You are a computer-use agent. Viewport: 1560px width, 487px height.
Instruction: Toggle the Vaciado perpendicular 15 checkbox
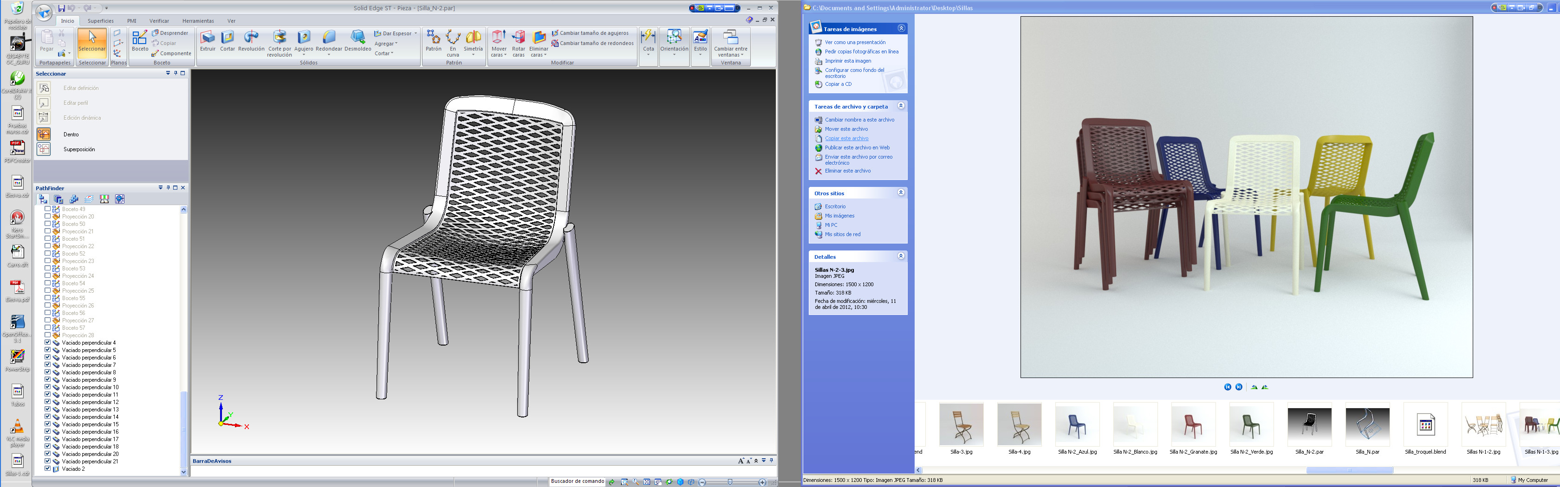(x=48, y=424)
